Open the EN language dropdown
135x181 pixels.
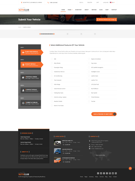(x=112, y=2)
